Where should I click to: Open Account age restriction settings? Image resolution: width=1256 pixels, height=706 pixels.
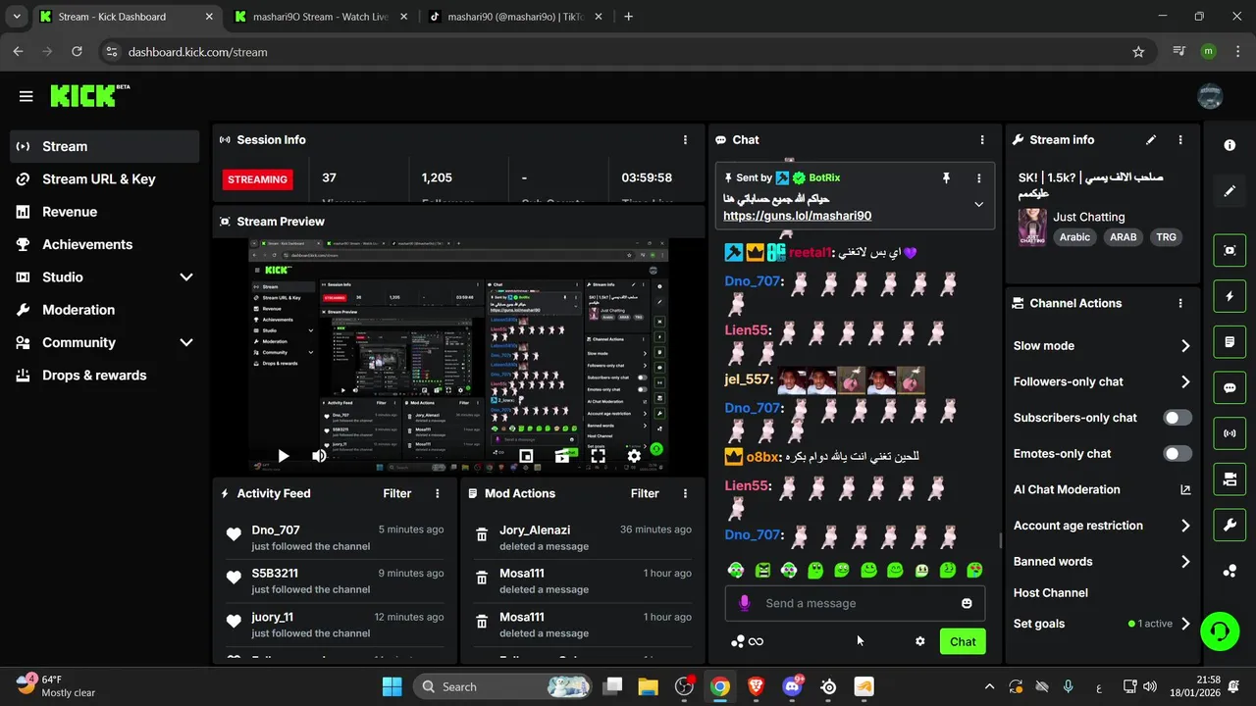click(1102, 526)
